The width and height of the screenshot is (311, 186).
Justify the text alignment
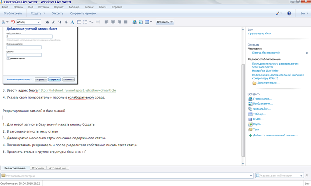point(125,22)
